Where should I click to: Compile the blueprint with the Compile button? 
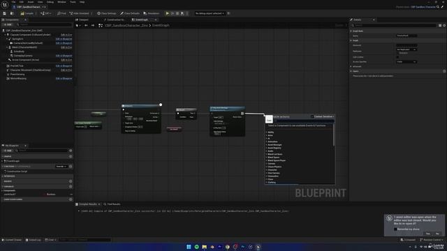point(27,13)
